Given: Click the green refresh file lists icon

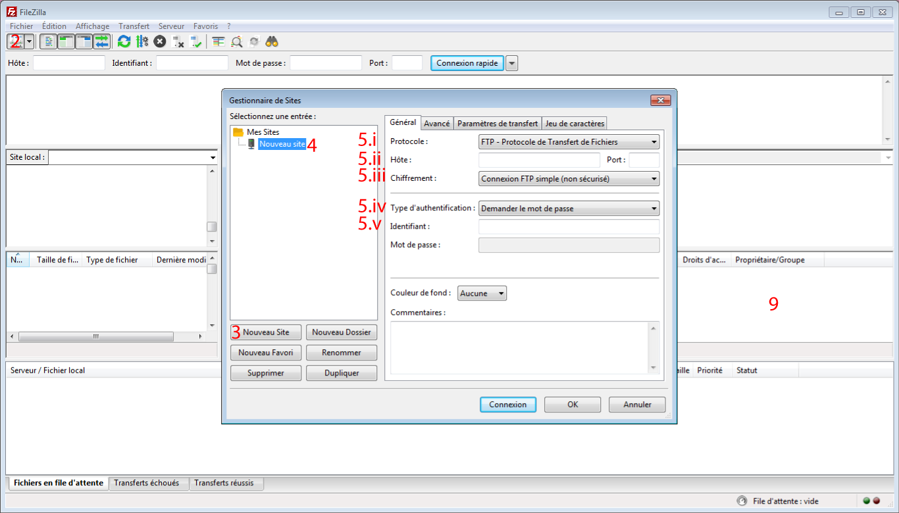Looking at the screenshot, I should (124, 41).
